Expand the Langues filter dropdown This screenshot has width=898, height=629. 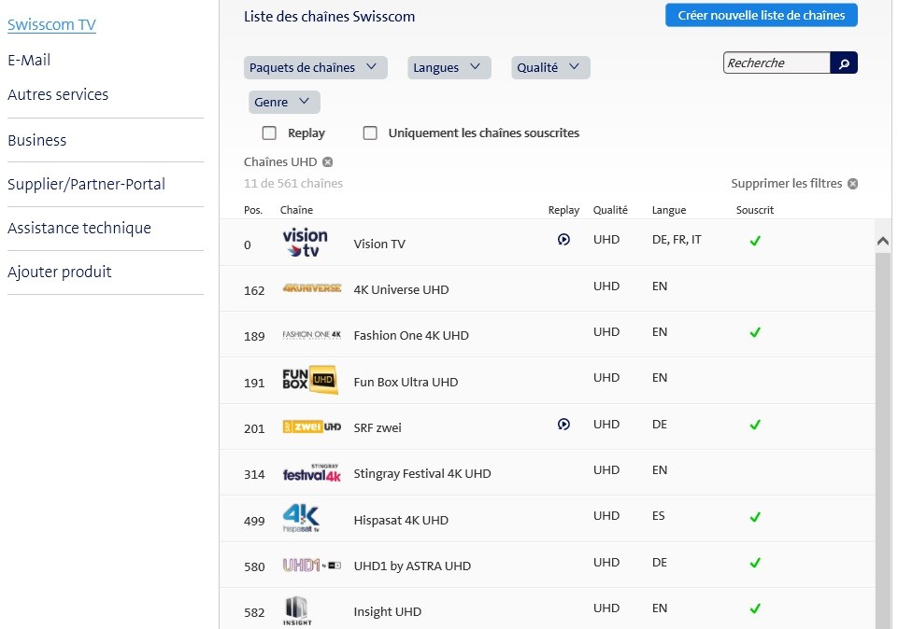[x=449, y=67]
